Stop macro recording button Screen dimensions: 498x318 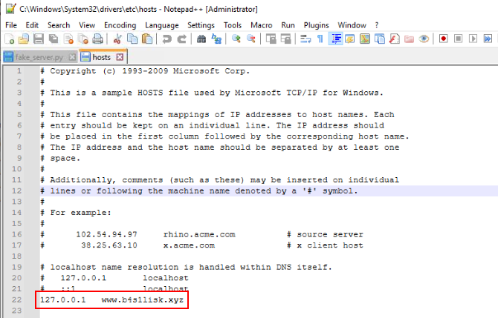459,39
